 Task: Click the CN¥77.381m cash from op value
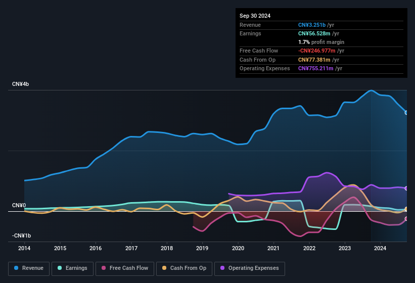click(314, 60)
